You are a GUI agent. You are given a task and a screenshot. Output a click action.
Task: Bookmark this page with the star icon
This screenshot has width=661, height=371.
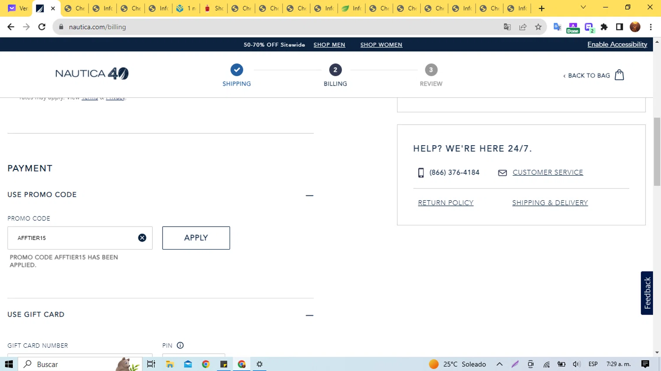[538, 27]
